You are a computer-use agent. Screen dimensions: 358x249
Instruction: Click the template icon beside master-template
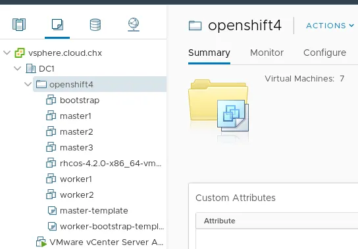[x=52, y=210]
